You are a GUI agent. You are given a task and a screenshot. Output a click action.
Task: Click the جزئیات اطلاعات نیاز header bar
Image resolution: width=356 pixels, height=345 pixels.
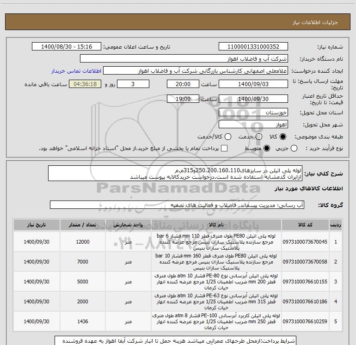(x=178, y=22)
